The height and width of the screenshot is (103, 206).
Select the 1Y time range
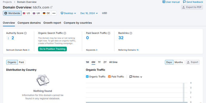pyautogui.click(x=99, y=62)
